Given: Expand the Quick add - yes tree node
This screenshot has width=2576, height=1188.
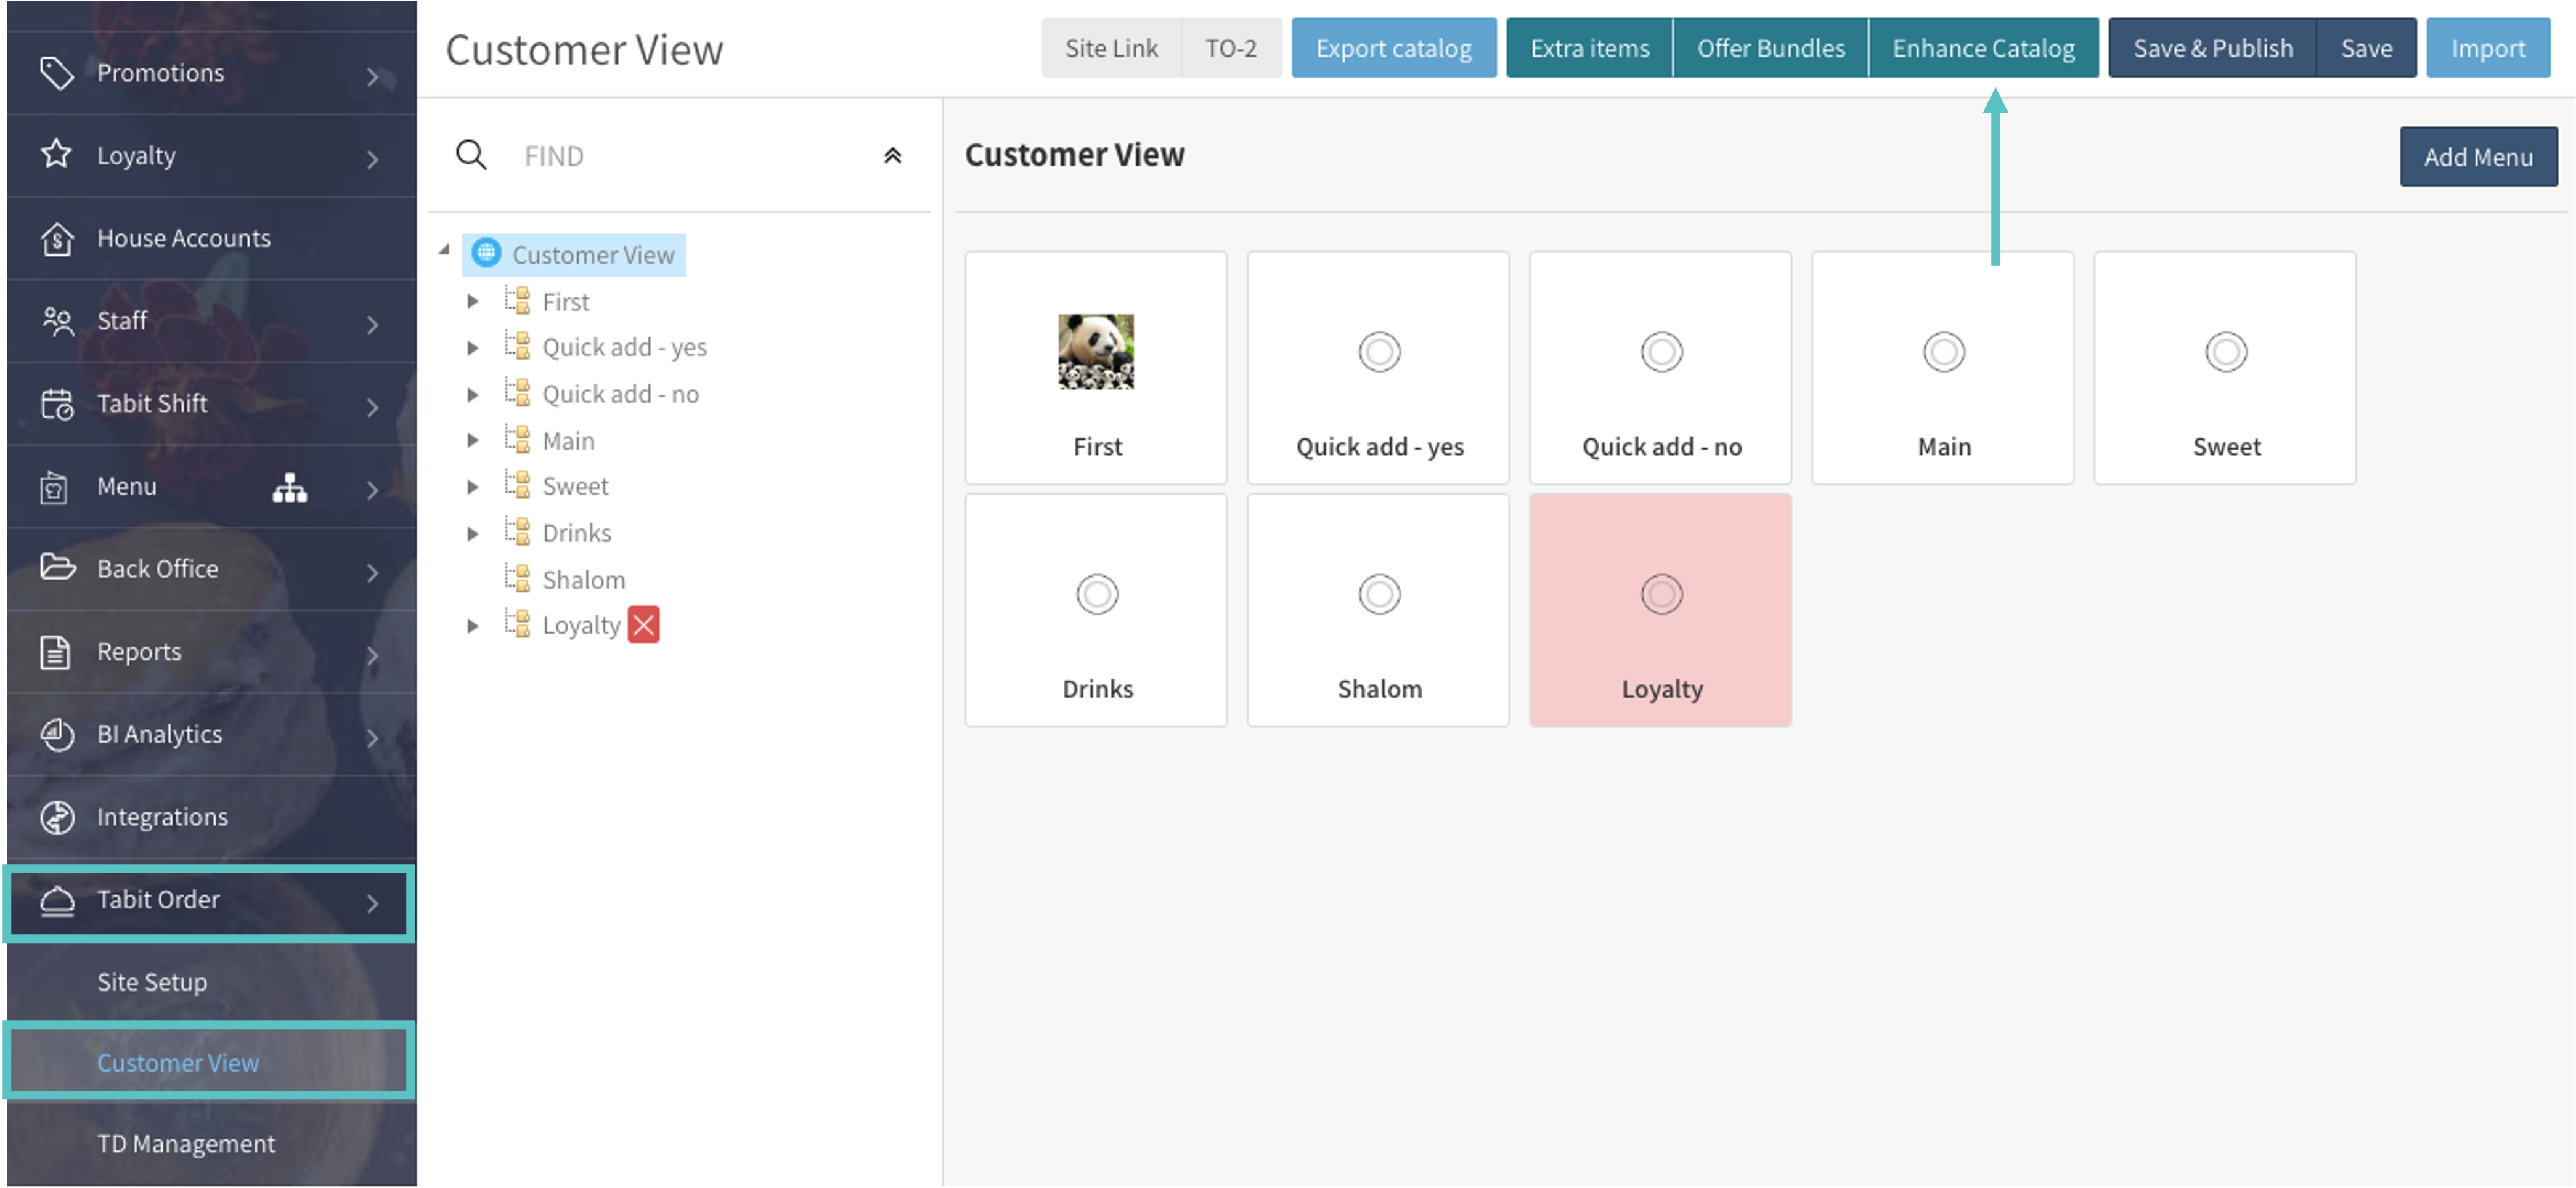Looking at the screenshot, I should (473, 348).
